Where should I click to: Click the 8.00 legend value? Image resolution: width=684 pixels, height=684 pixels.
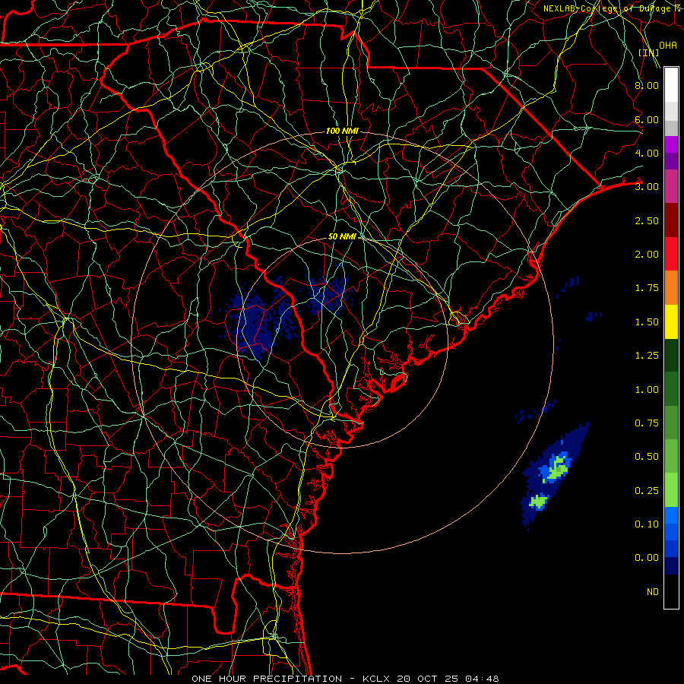click(647, 85)
